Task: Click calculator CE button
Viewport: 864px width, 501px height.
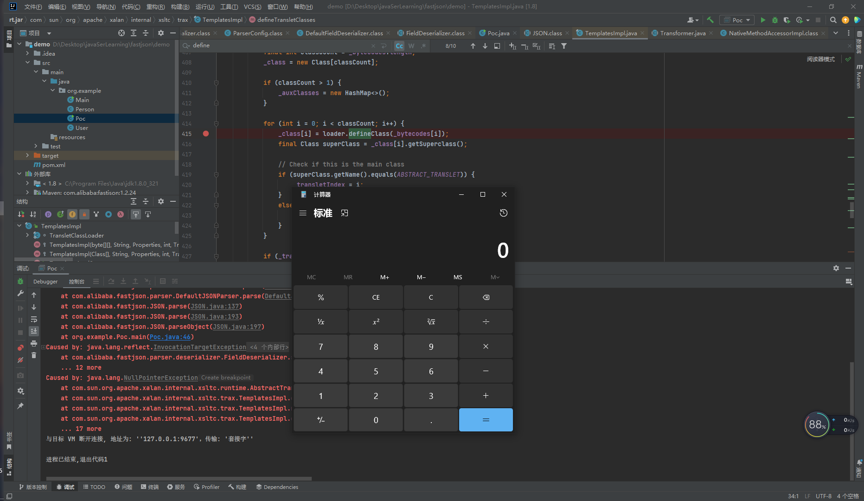Action: 376,297
